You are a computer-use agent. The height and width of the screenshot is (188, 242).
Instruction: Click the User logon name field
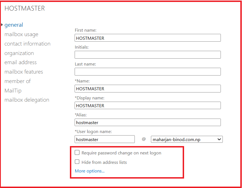point(105,139)
